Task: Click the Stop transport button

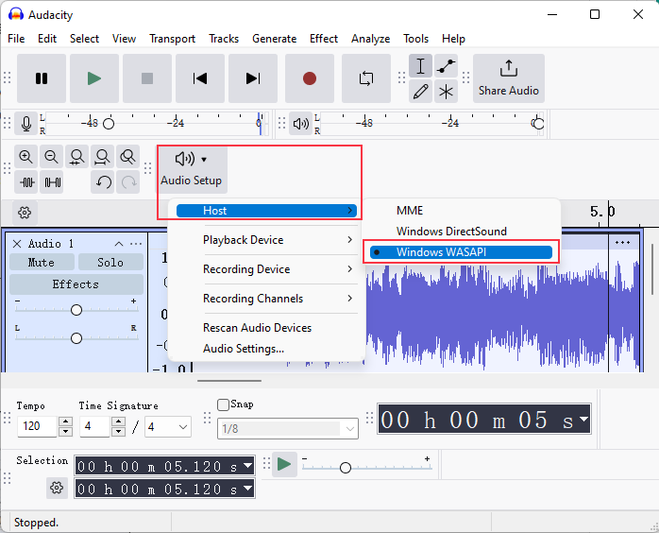Action: tap(147, 78)
